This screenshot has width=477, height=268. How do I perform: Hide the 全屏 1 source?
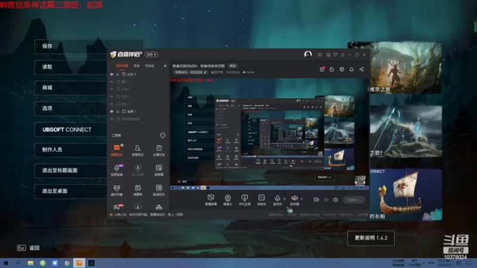111,111
